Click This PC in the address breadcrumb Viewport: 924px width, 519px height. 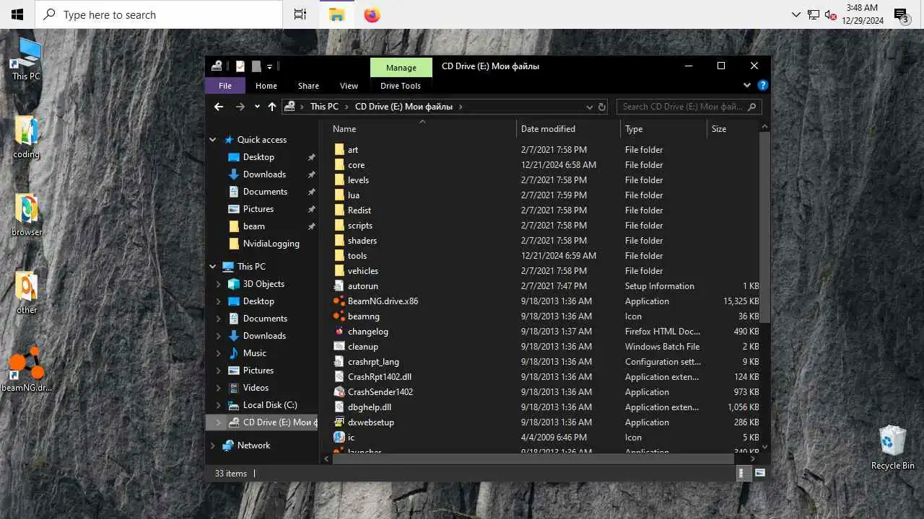[324, 107]
